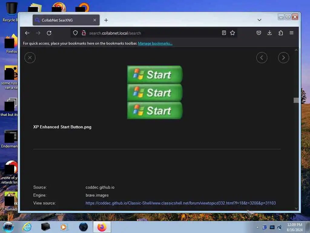Toggle reader view icon in address bar
The height and width of the screenshot is (233, 310).
224,33
